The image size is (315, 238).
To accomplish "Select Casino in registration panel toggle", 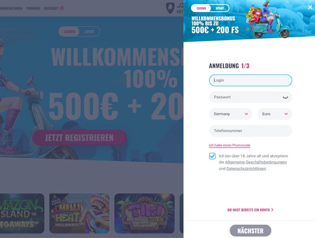I will 201,8.
